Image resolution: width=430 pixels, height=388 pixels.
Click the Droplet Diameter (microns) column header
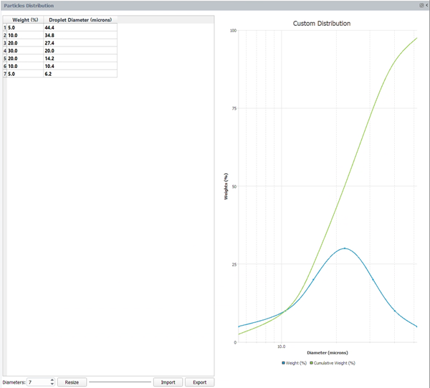80,19
